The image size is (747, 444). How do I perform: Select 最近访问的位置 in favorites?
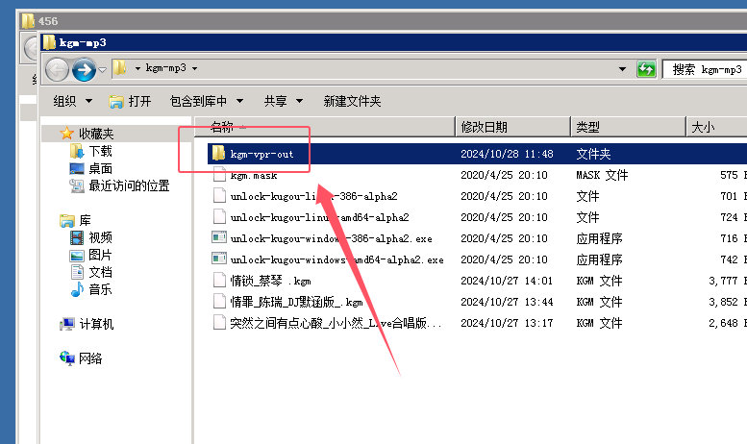pos(129,185)
